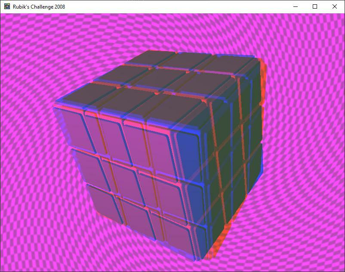
Task: Maximize the Rubik's Challenge window
Action: tap(314, 7)
